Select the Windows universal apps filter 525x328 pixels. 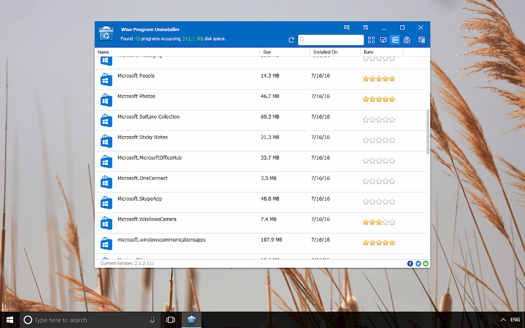point(395,40)
